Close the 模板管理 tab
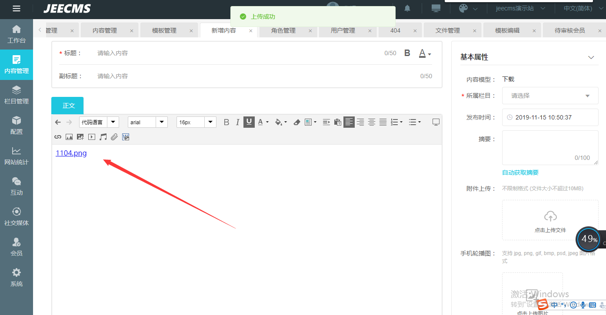The height and width of the screenshot is (315, 606). (191, 31)
